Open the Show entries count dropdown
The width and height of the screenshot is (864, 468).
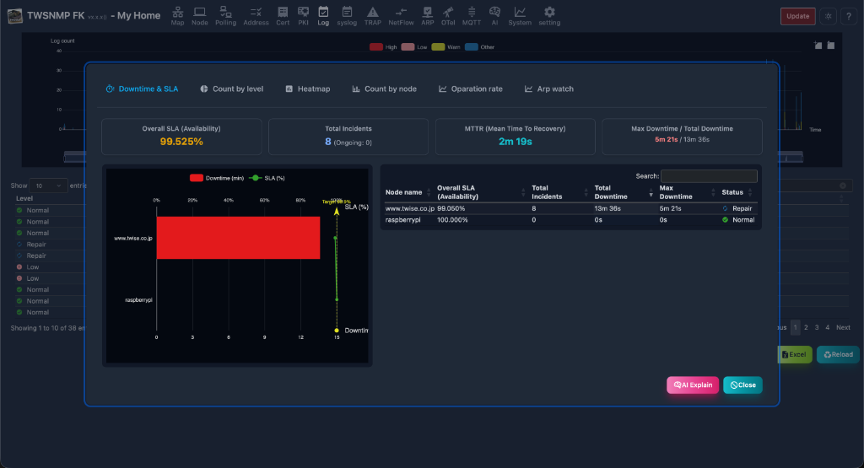pos(48,186)
